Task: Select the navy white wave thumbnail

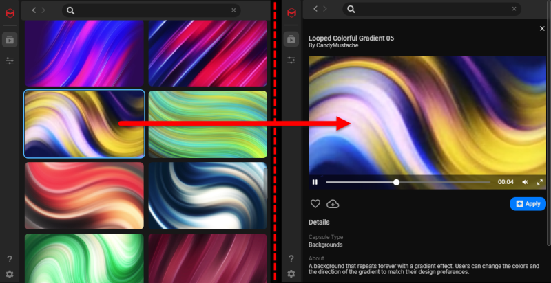Action: (x=208, y=196)
